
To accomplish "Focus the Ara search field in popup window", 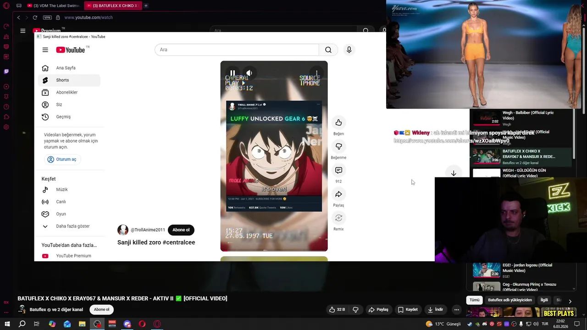I will pos(237,49).
